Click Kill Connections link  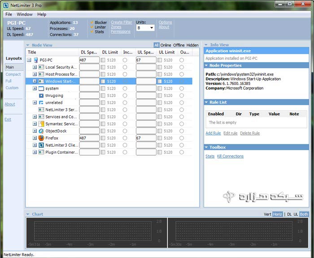230,156
